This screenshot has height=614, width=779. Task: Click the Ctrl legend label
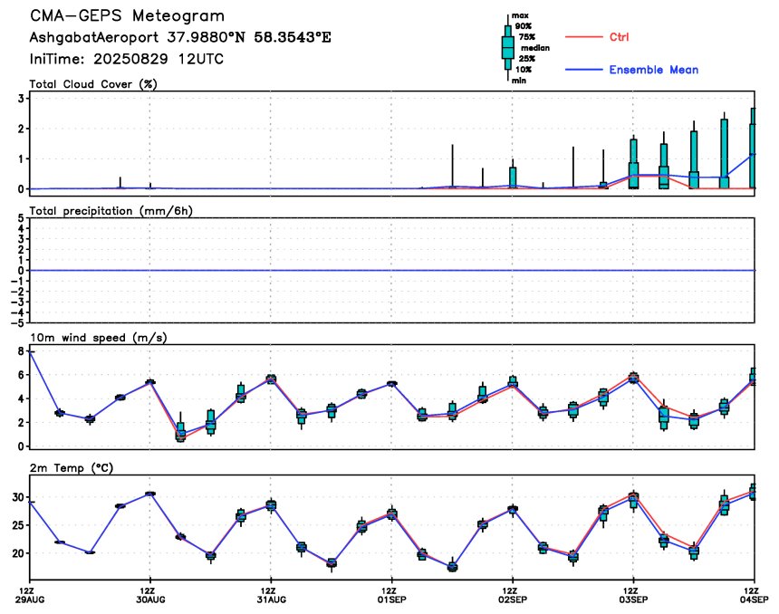[619, 37]
